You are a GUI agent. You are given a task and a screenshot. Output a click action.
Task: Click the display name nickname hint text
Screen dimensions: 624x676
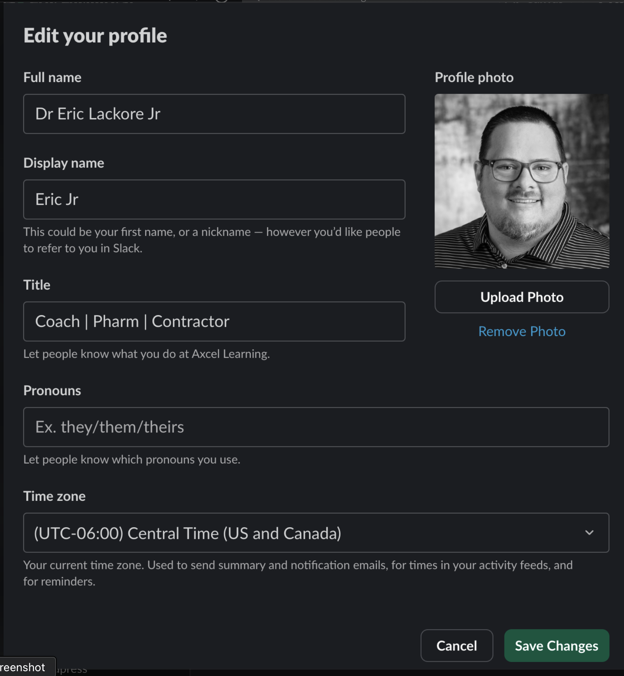coord(212,240)
